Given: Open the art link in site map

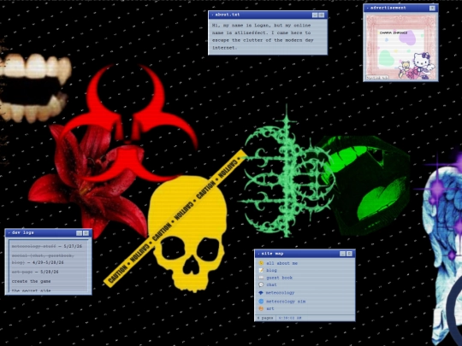Looking at the screenshot, I should (270, 308).
